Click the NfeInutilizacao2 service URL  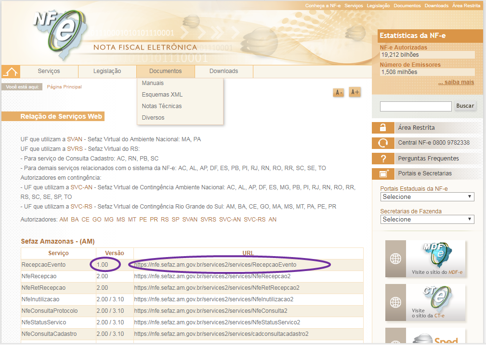213,299
